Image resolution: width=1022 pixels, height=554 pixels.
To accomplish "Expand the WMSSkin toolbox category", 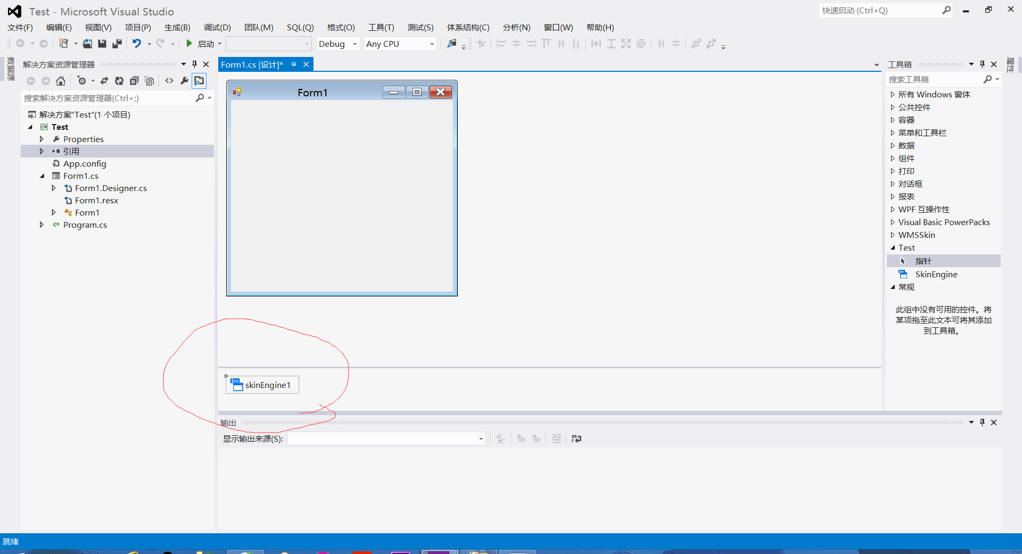I will [x=893, y=235].
